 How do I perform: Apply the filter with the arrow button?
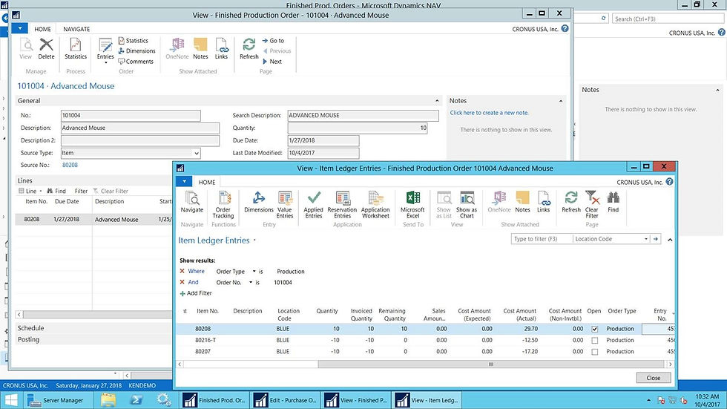656,239
